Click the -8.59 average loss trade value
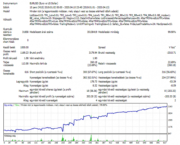The height and width of the screenshot is (145, 180). pos(173,86)
